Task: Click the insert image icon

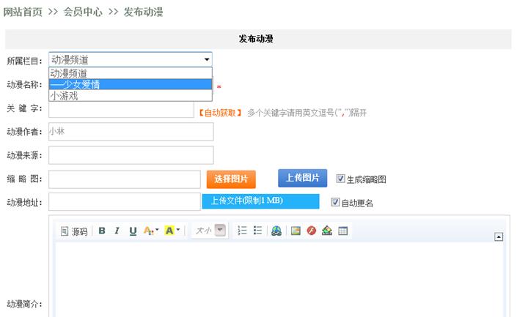Action: [296, 231]
